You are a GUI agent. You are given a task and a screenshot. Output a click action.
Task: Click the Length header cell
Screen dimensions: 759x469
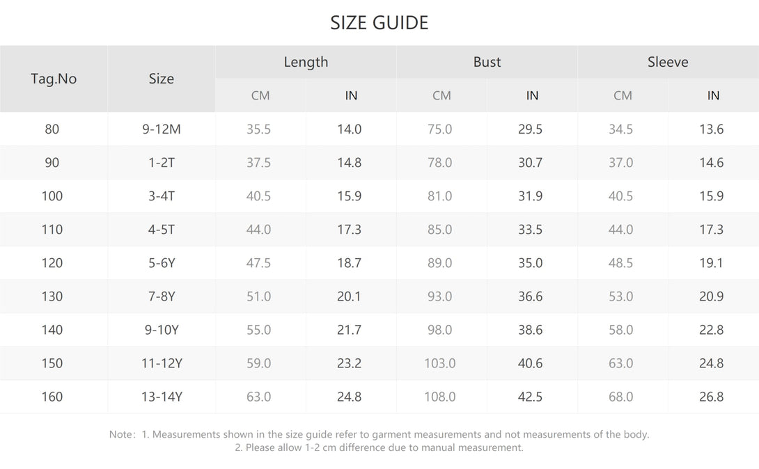pyautogui.click(x=306, y=62)
